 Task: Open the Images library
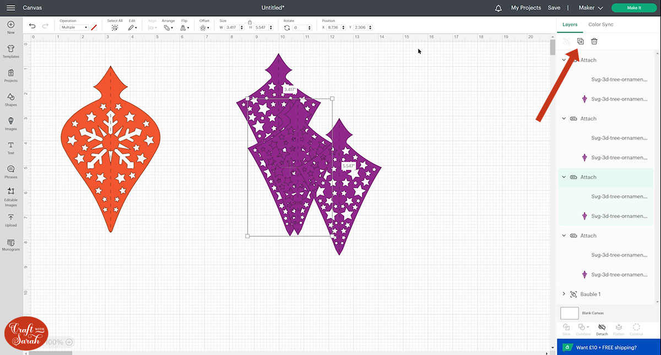pos(10,123)
